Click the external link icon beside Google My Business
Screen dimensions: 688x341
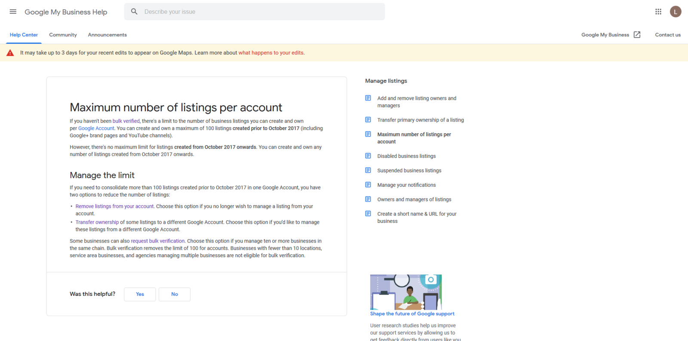click(637, 35)
